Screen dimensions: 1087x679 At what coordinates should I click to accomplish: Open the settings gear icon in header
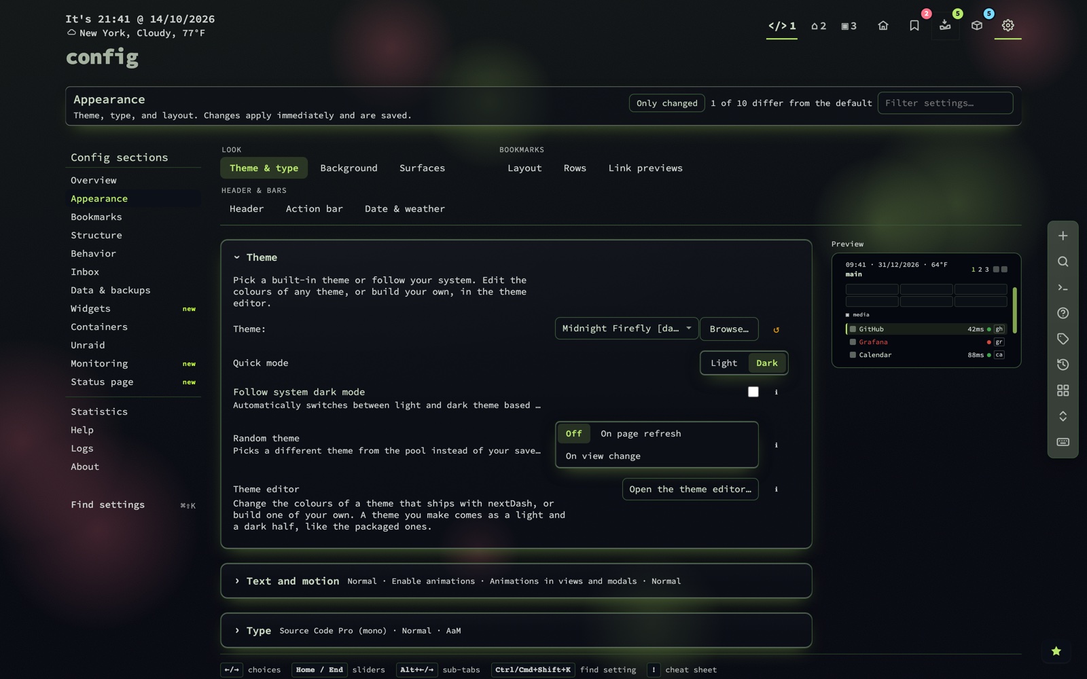coord(1008,26)
